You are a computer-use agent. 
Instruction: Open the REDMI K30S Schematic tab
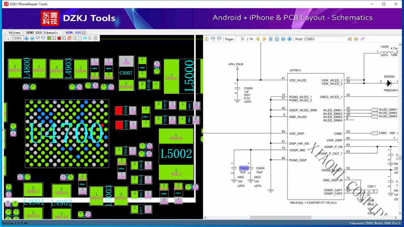pos(42,32)
